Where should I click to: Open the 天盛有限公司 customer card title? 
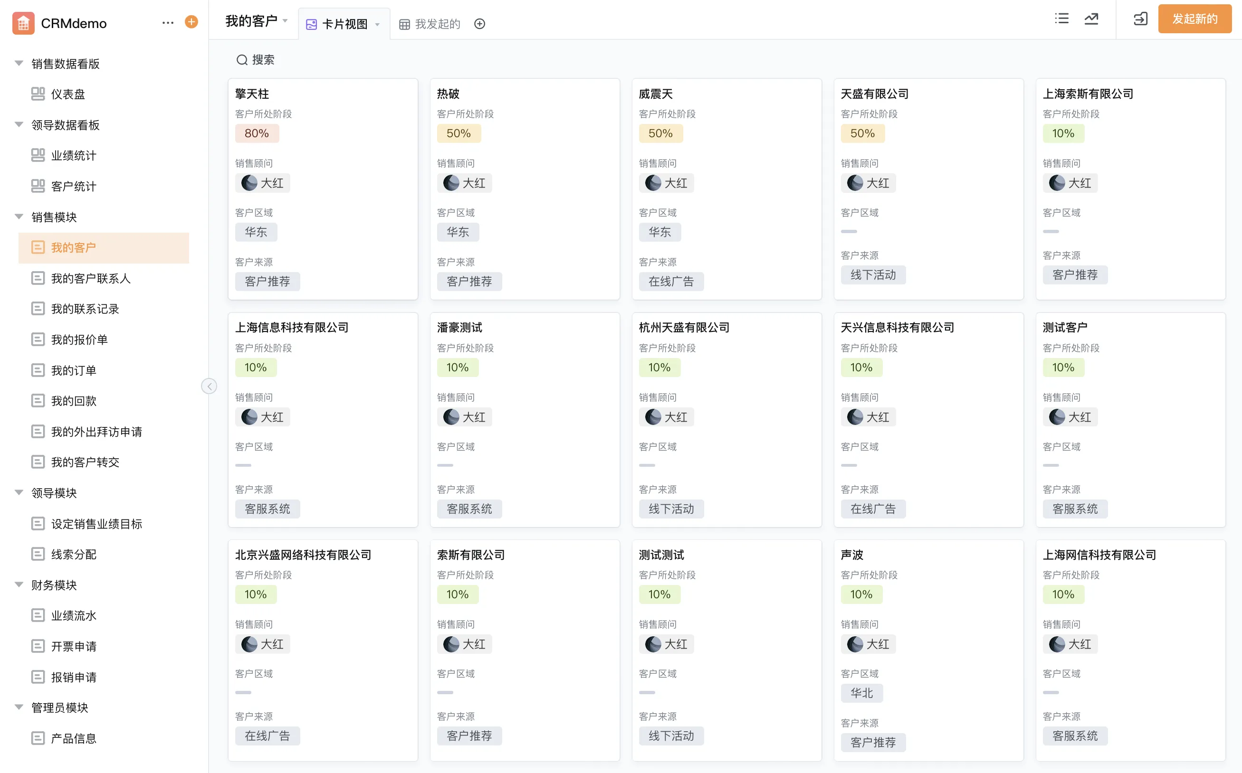point(875,94)
